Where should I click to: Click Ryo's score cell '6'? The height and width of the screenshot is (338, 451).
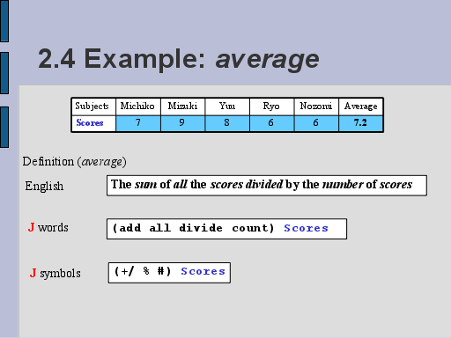click(271, 123)
